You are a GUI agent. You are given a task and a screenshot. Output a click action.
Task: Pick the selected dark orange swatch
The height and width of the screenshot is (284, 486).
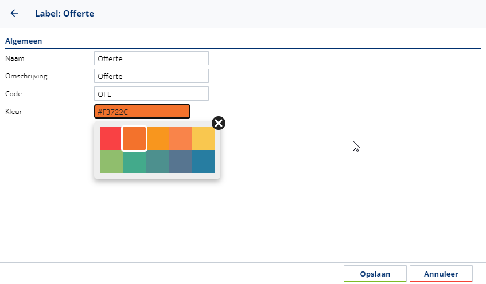(x=134, y=139)
